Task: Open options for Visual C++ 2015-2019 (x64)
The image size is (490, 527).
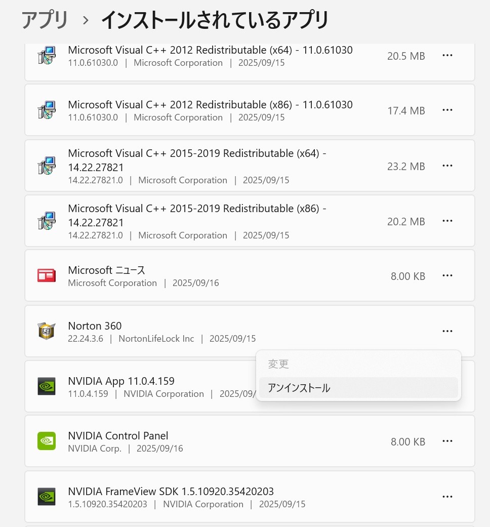Action: click(x=447, y=166)
